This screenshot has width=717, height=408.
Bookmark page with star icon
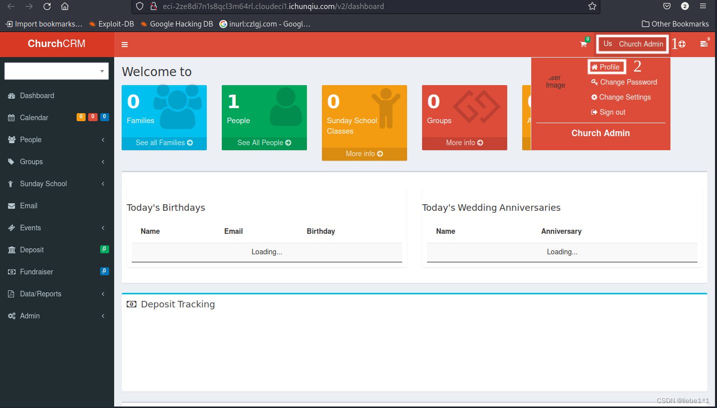592,7
